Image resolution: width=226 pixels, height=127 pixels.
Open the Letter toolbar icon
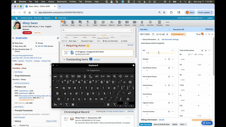coord(134,23)
